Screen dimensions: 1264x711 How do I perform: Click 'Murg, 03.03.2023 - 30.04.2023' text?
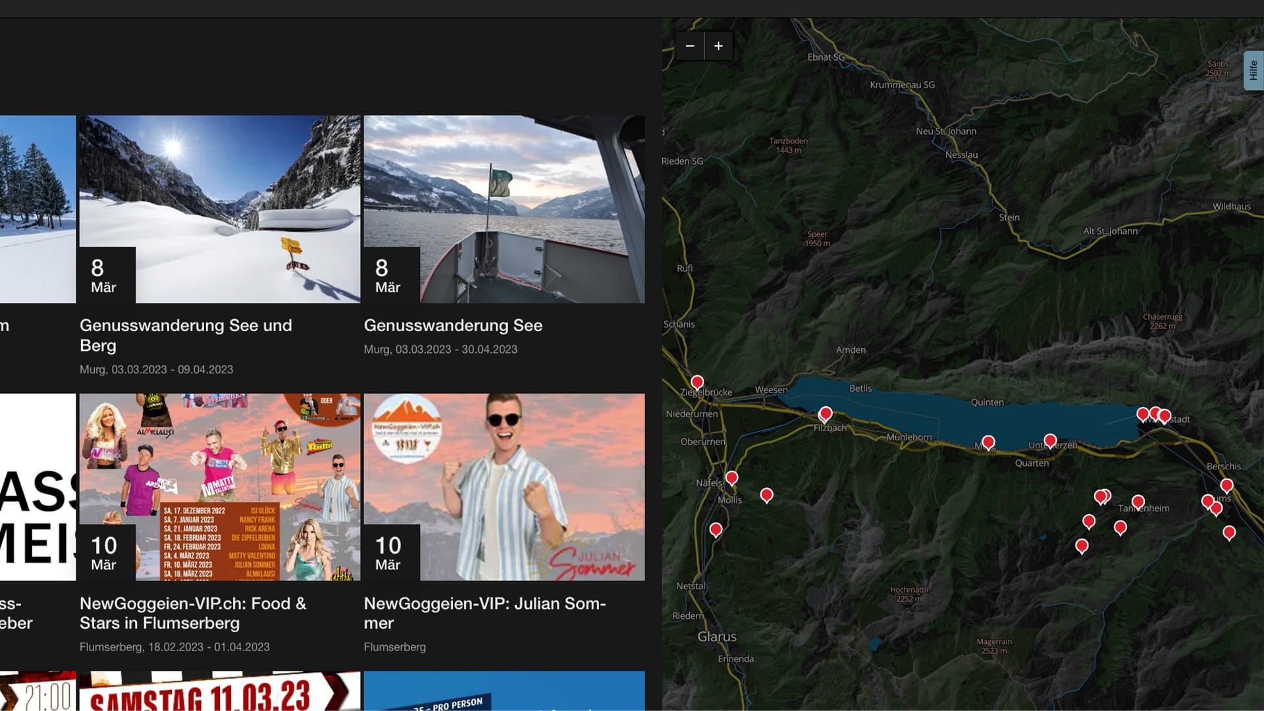point(440,350)
